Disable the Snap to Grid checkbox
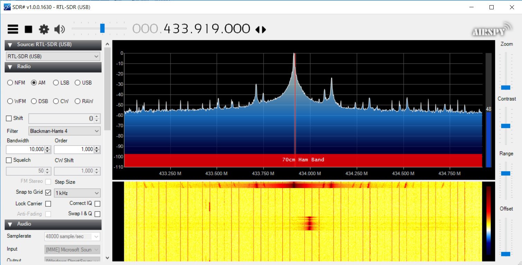 tap(48, 193)
